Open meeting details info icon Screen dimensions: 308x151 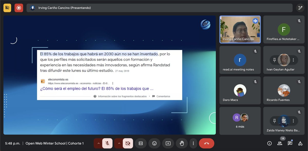tap(269, 143)
